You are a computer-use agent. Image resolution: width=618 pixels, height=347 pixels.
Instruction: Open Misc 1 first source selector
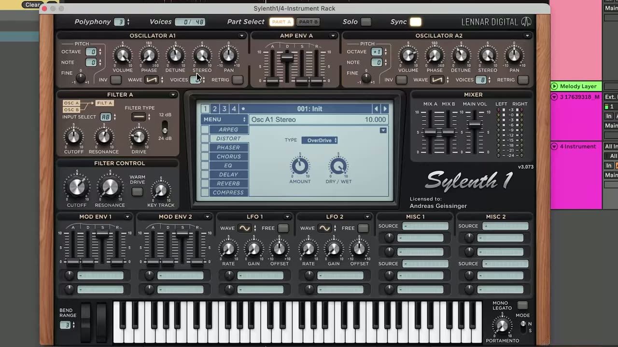[x=425, y=226]
